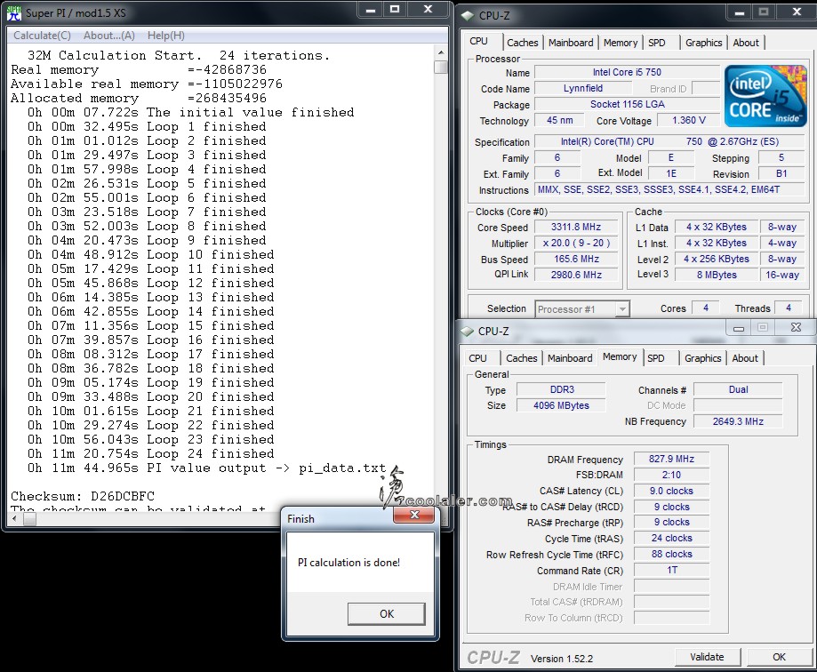
Task: Minimize the Super PI window
Action: coord(371,10)
